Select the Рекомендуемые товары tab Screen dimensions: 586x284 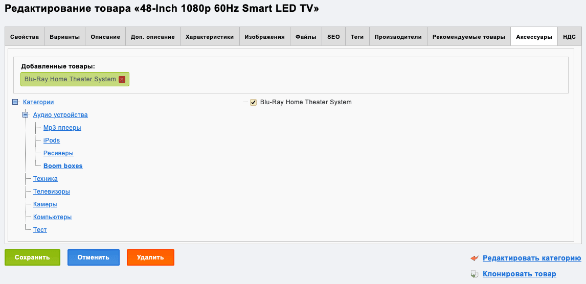(469, 37)
